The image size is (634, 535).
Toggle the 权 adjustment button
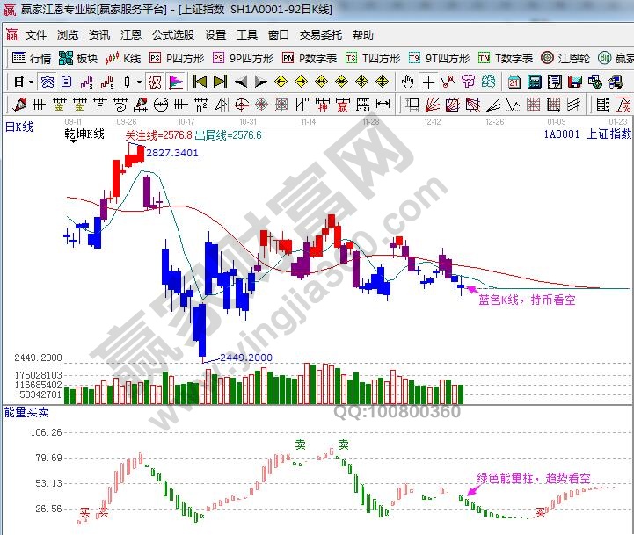click(x=154, y=82)
